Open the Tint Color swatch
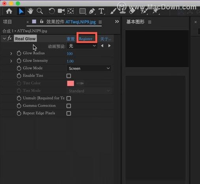 (70, 83)
